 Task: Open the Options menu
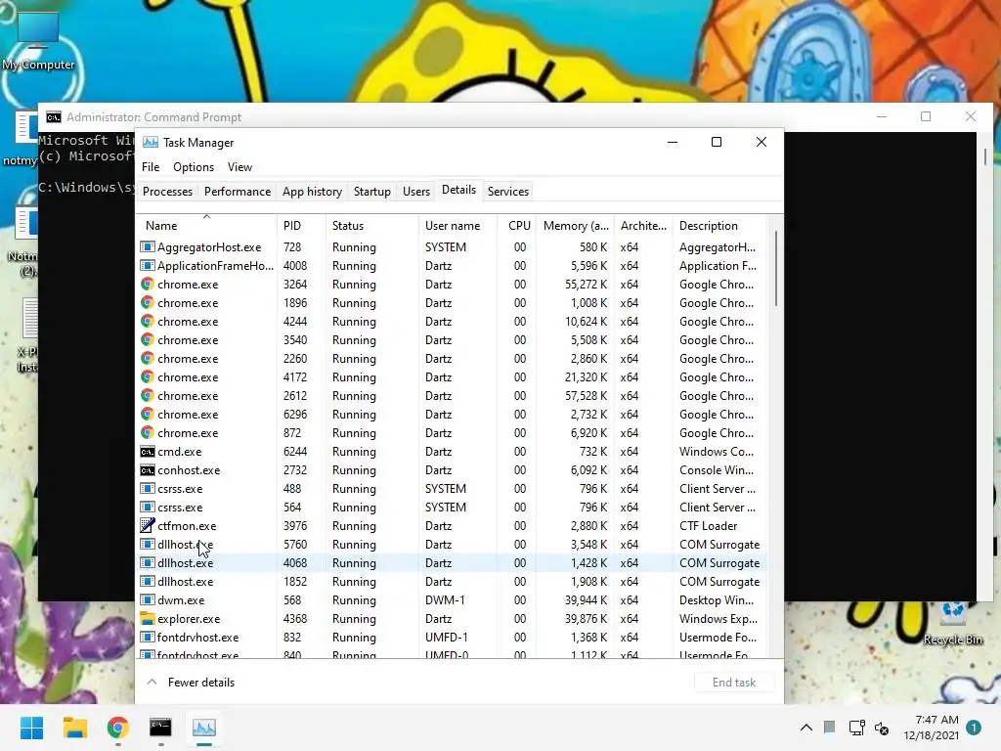point(194,166)
